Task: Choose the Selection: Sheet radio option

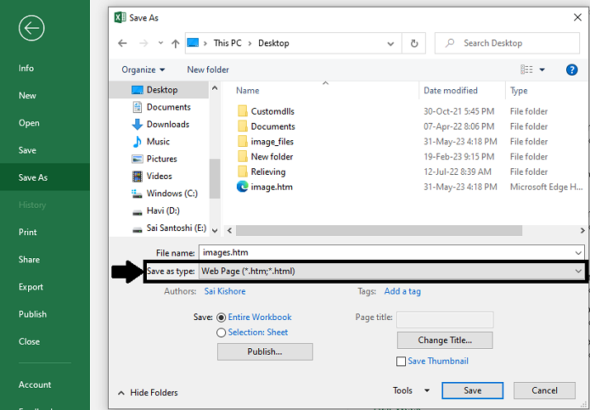Action: (x=221, y=332)
